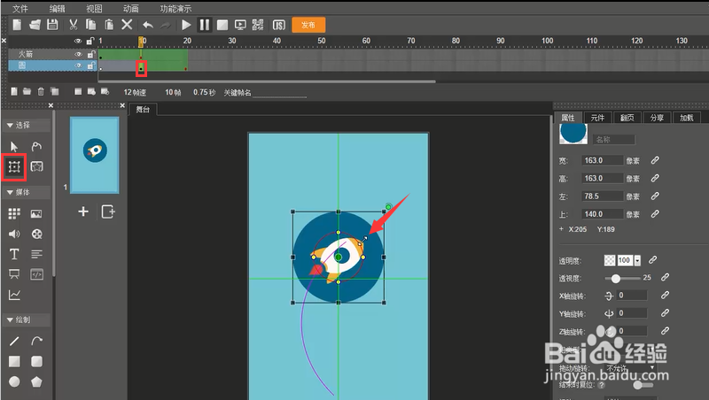Pause the animation playback
Screen dimensions: 709x400
[205, 25]
